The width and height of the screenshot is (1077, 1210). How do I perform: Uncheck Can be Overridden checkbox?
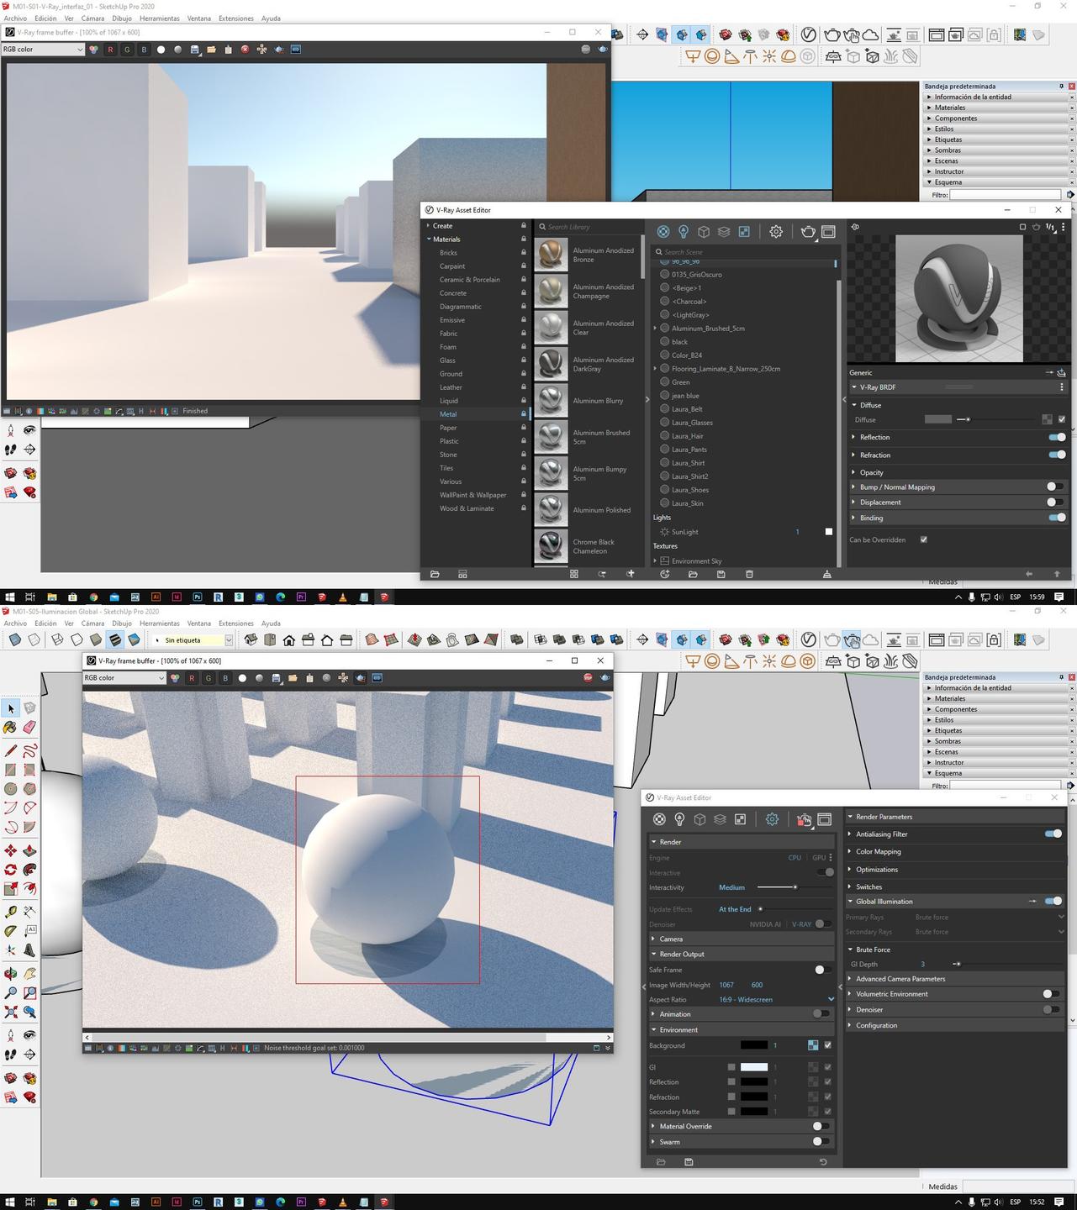[x=923, y=539]
